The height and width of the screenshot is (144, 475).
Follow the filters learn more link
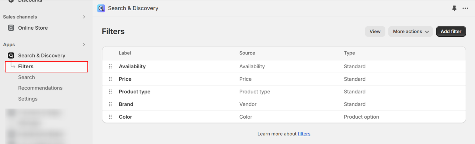[304, 134]
